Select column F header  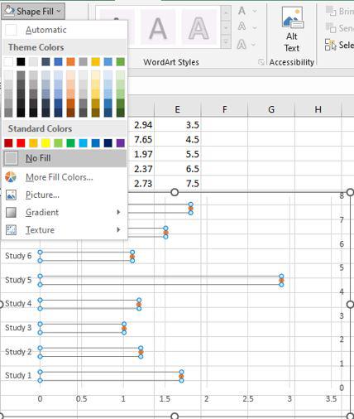tap(224, 109)
